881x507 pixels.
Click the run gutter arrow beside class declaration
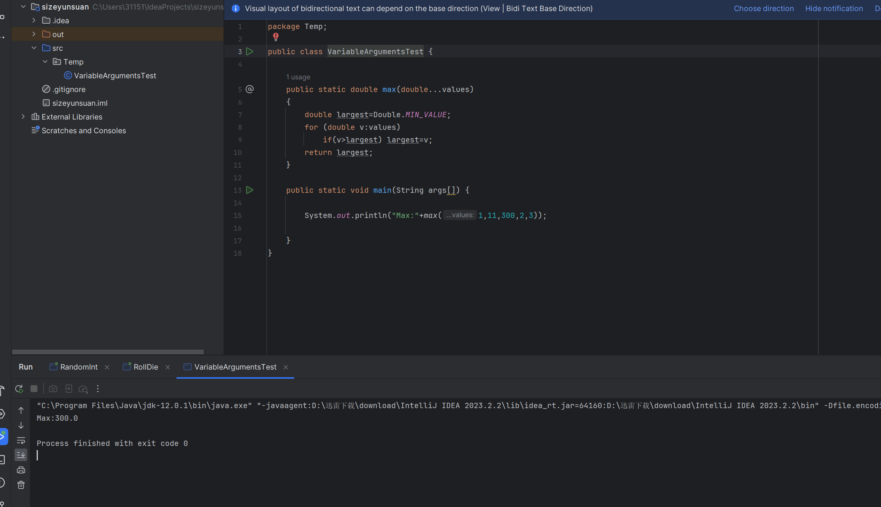tap(249, 52)
